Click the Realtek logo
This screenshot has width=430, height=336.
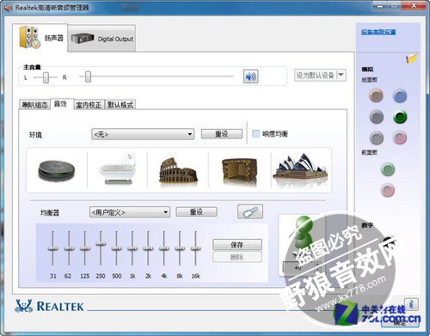[x=49, y=306]
